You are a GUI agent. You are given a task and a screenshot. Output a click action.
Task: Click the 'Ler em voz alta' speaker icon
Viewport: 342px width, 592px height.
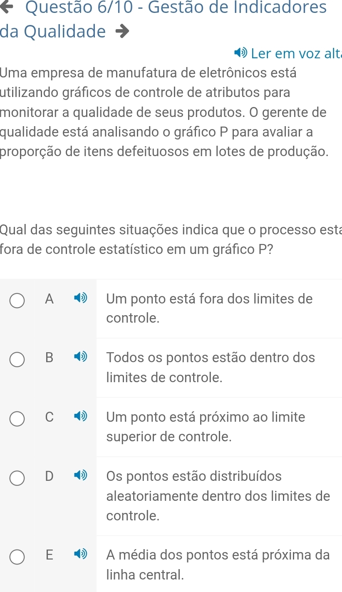[x=241, y=53]
